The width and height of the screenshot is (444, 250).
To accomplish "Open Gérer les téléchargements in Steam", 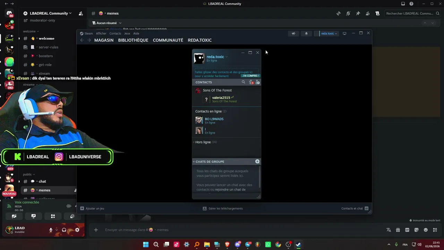I will 223,208.
